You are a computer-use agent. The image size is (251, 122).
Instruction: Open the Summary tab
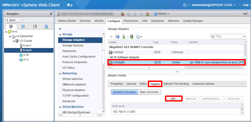coord(85,21)
